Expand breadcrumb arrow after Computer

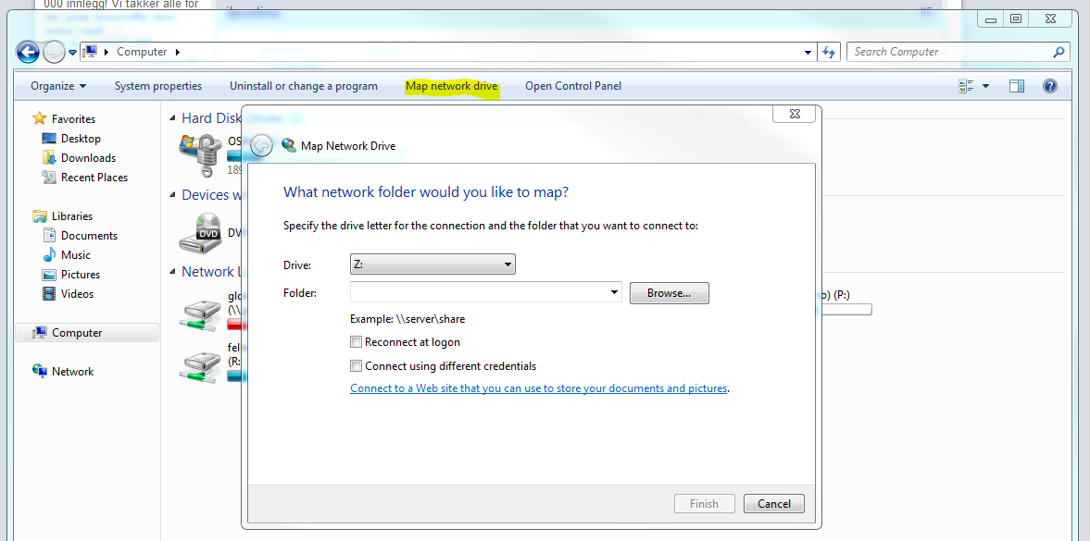(x=177, y=52)
